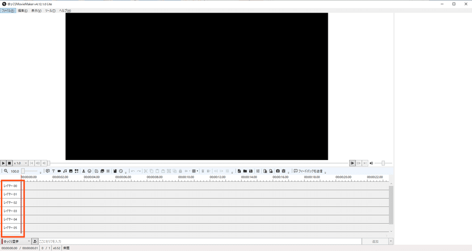The height and width of the screenshot is (251, 472).
Task: Open the View menu (表示)
Action: [x=36, y=10]
